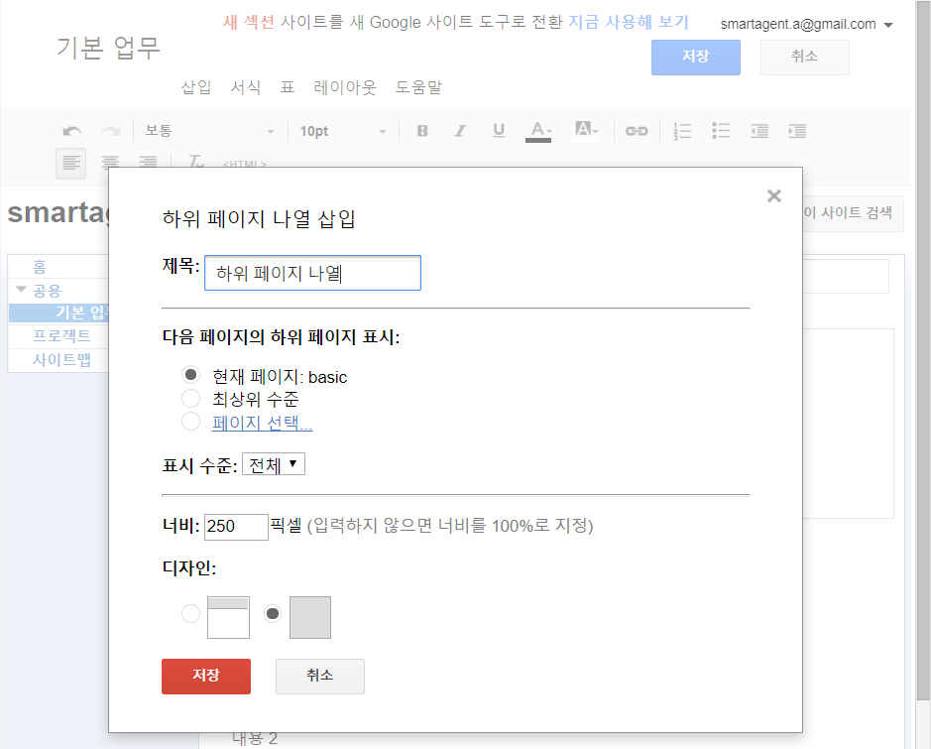The image size is (931, 749).
Task: Insert a bulleted list
Action: (x=721, y=131)
